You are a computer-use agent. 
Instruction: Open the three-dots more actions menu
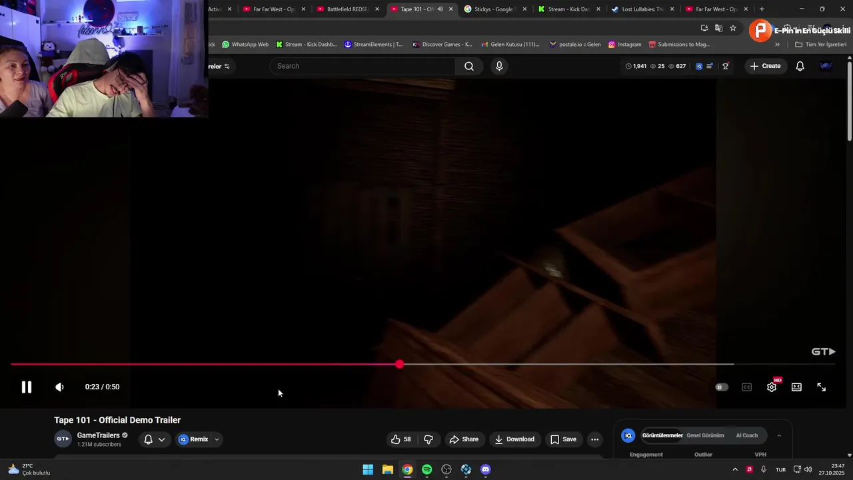[595, 439]
